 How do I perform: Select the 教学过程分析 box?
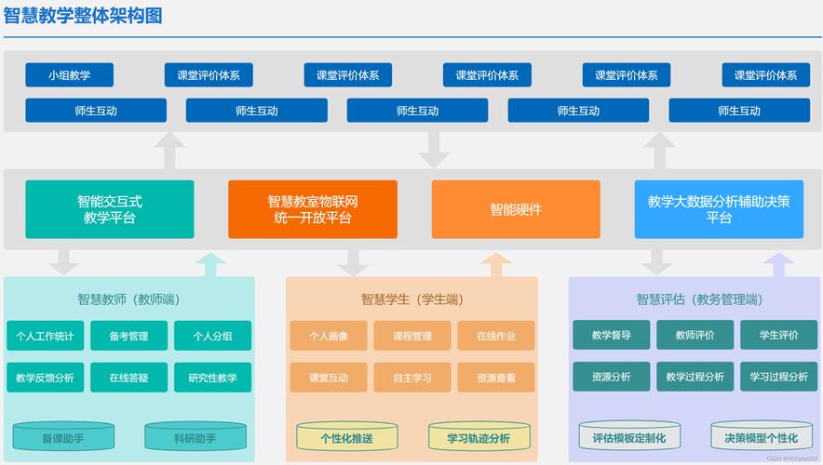[695, 377]
